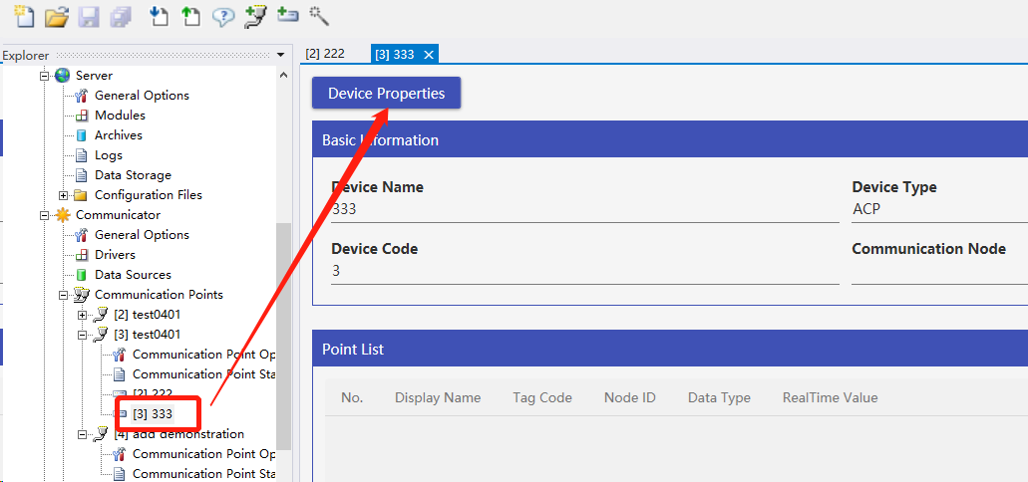
Task: Click the add communication point cable icon
Action: [255, 16]
